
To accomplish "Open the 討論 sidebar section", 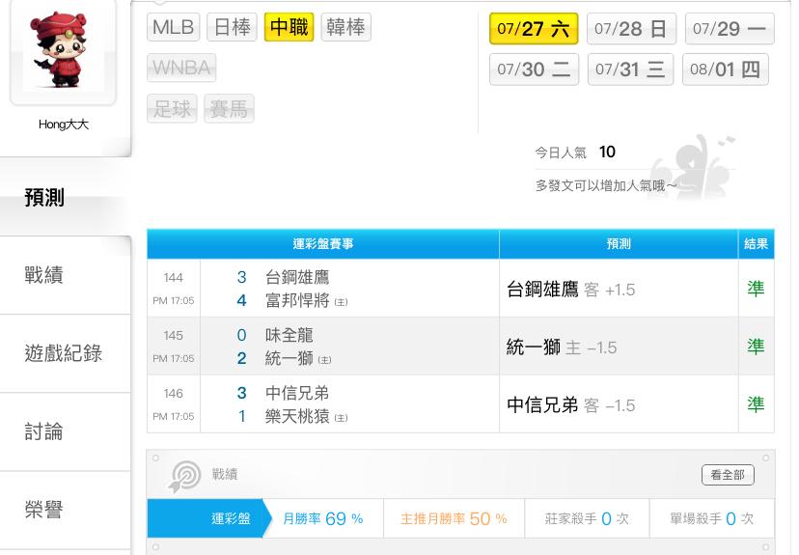I will click(66, 431).
